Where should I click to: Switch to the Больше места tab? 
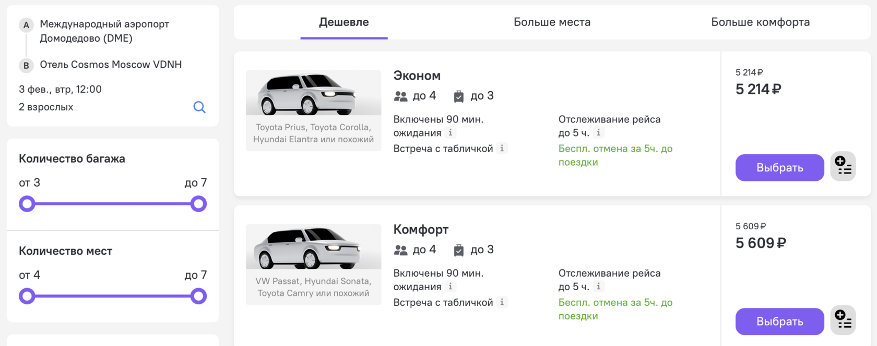tap(552, 22)
